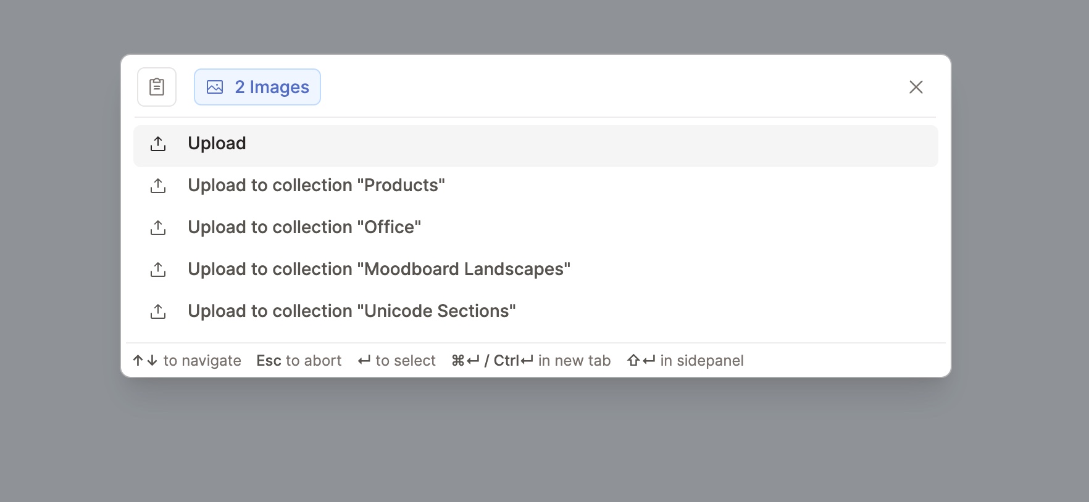Click the "in sidepanel" shortcut hint
Screen dimensions: 1089x502
click(x=685, y=361)
